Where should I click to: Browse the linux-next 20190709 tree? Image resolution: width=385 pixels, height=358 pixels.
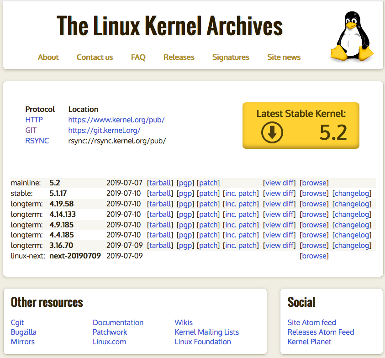coord(314,256)
